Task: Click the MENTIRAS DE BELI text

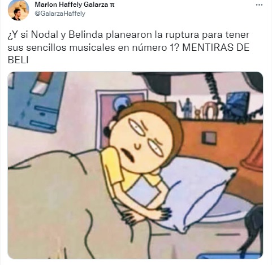Action: click(128, 54)
